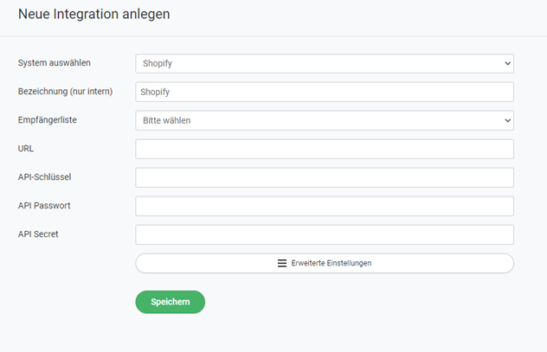
Task: Click the 'Neue Integration anlegen' heading
Action: (x=94, y=14)
